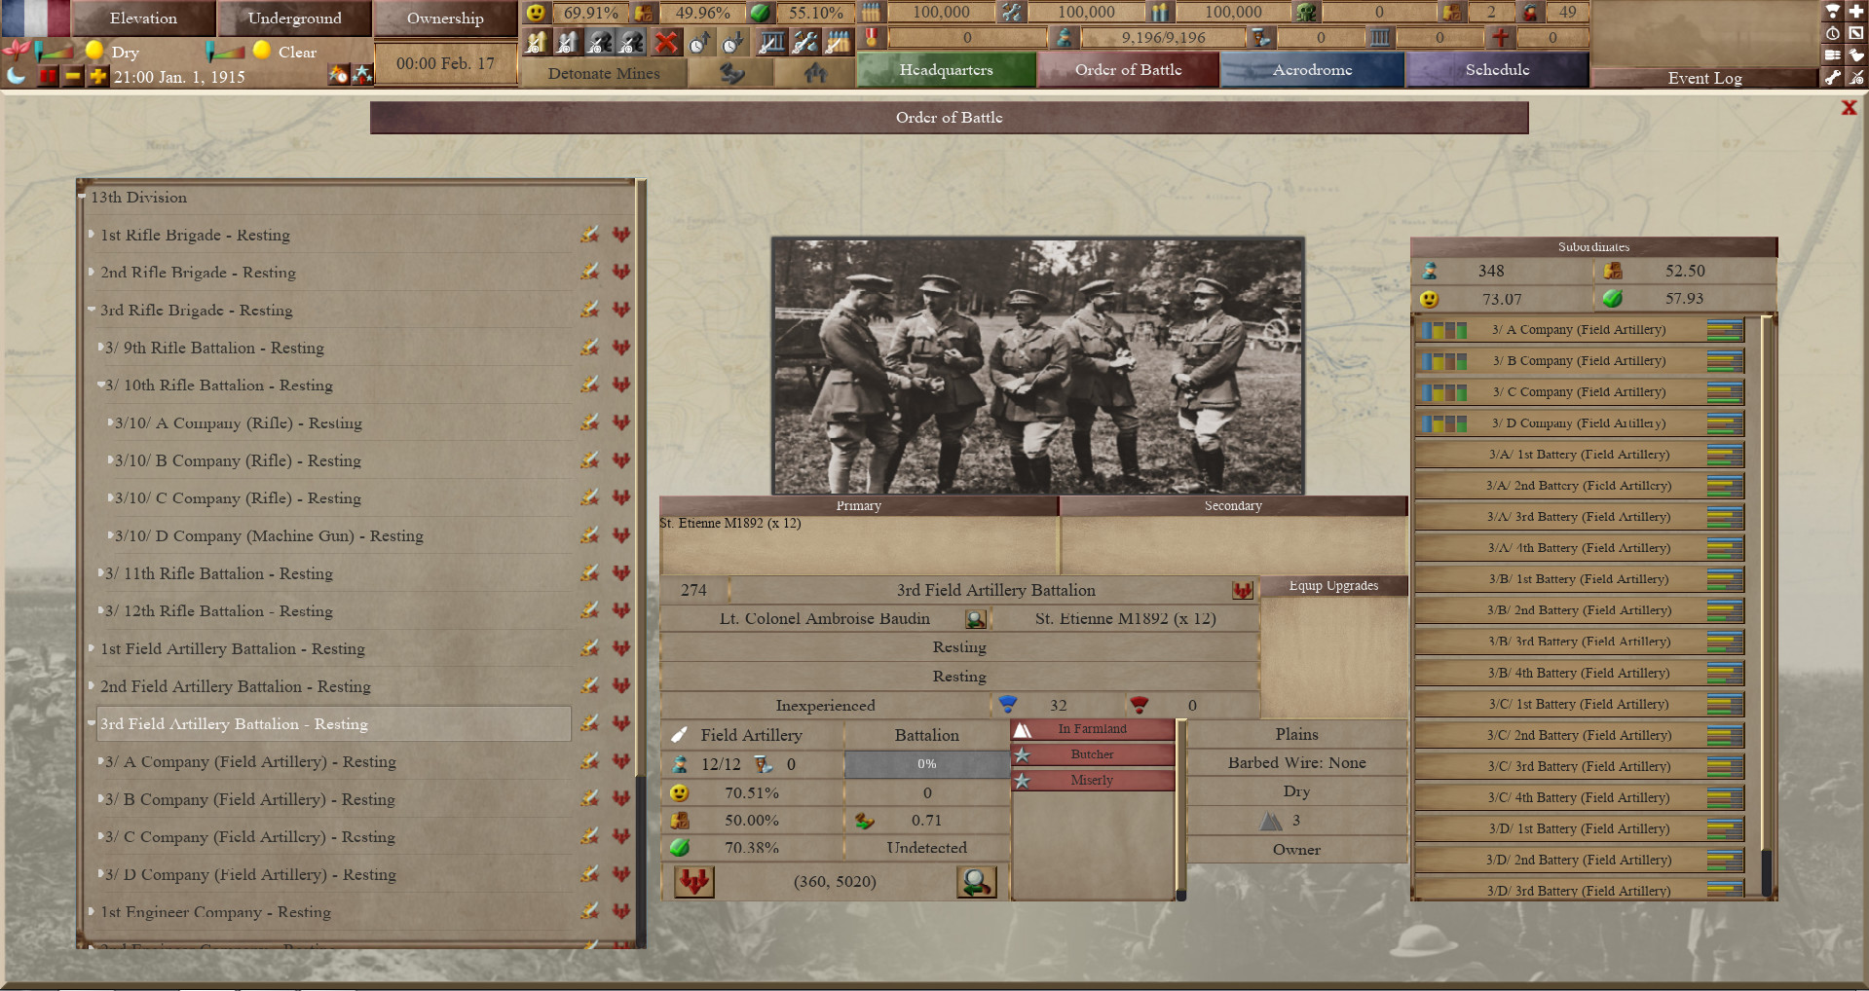
Task: Collapse the 13th Division tree node
Action: click(x=83, y=198)
